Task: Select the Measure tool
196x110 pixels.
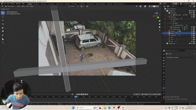Action: [3, 39]
